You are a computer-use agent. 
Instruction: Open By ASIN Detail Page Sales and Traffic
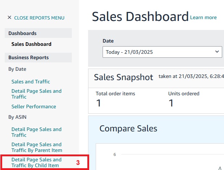37,132
